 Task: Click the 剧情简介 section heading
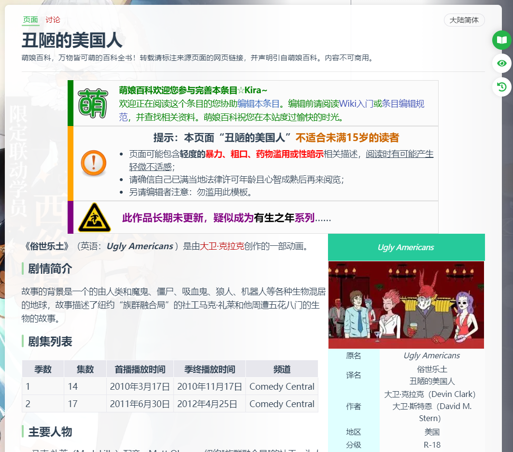tap(50, 268)
